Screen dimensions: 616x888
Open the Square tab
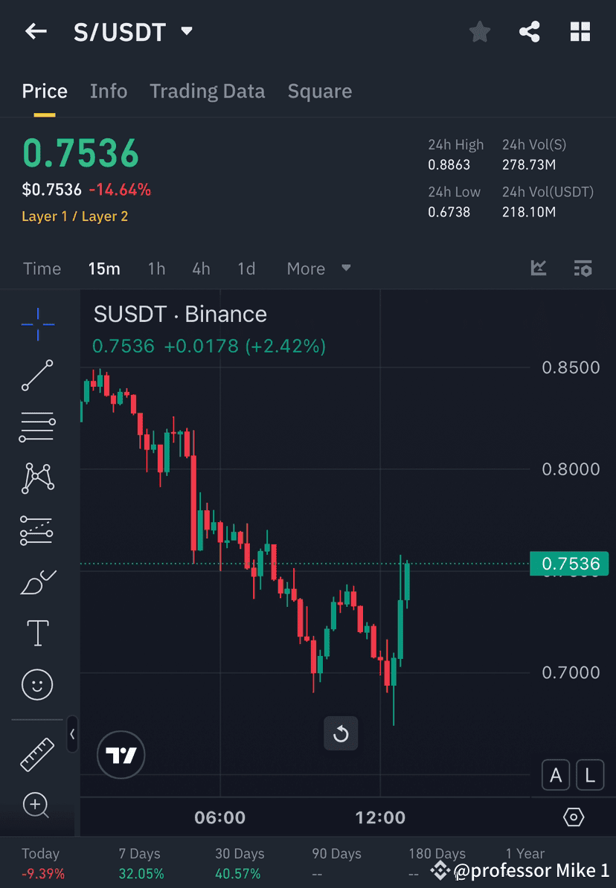(x=320, y=91)
